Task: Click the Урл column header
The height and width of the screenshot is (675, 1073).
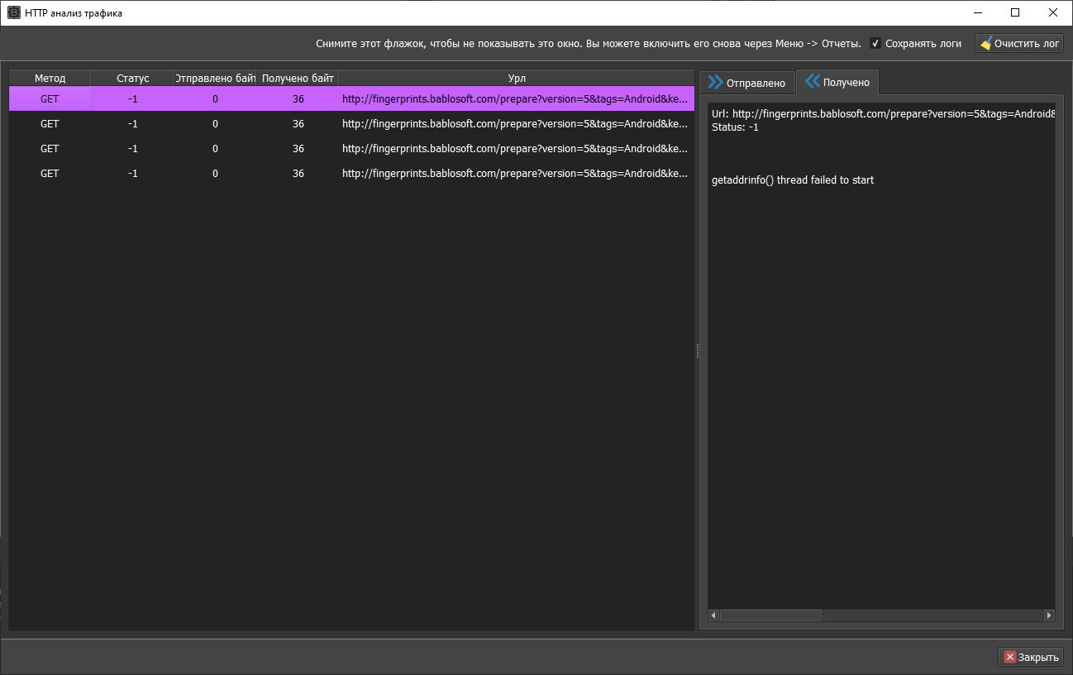Action: tap(517, 79)
